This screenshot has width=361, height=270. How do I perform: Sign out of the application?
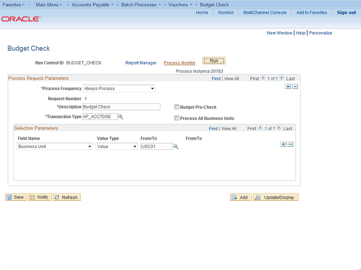tap(346, 12)
